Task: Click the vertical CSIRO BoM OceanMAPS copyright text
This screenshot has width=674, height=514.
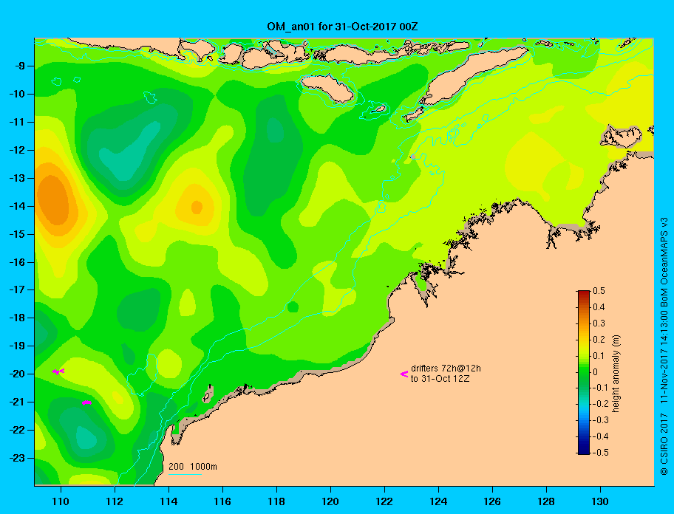Action: tap(664, 346)
